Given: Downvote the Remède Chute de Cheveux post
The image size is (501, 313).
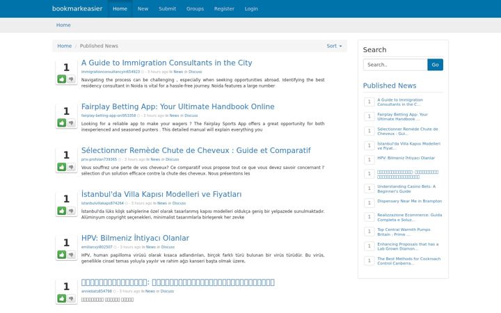Looking at the screenshot, I should (71, 167).
